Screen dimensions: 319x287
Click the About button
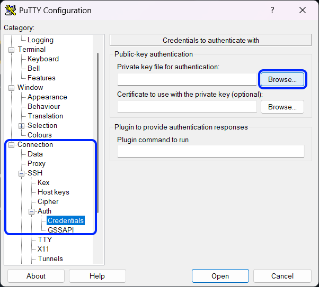point(36,276)
